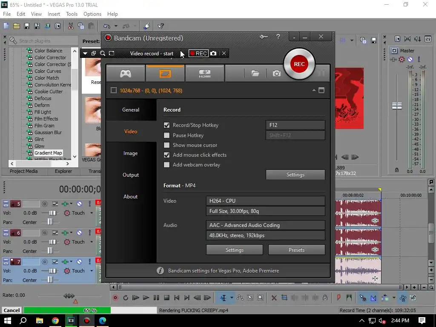436x327 pixels.
Task: Open the Windows Start menu
Action: (x=8, y=321)
